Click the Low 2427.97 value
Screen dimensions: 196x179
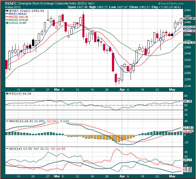pos(118,7)
